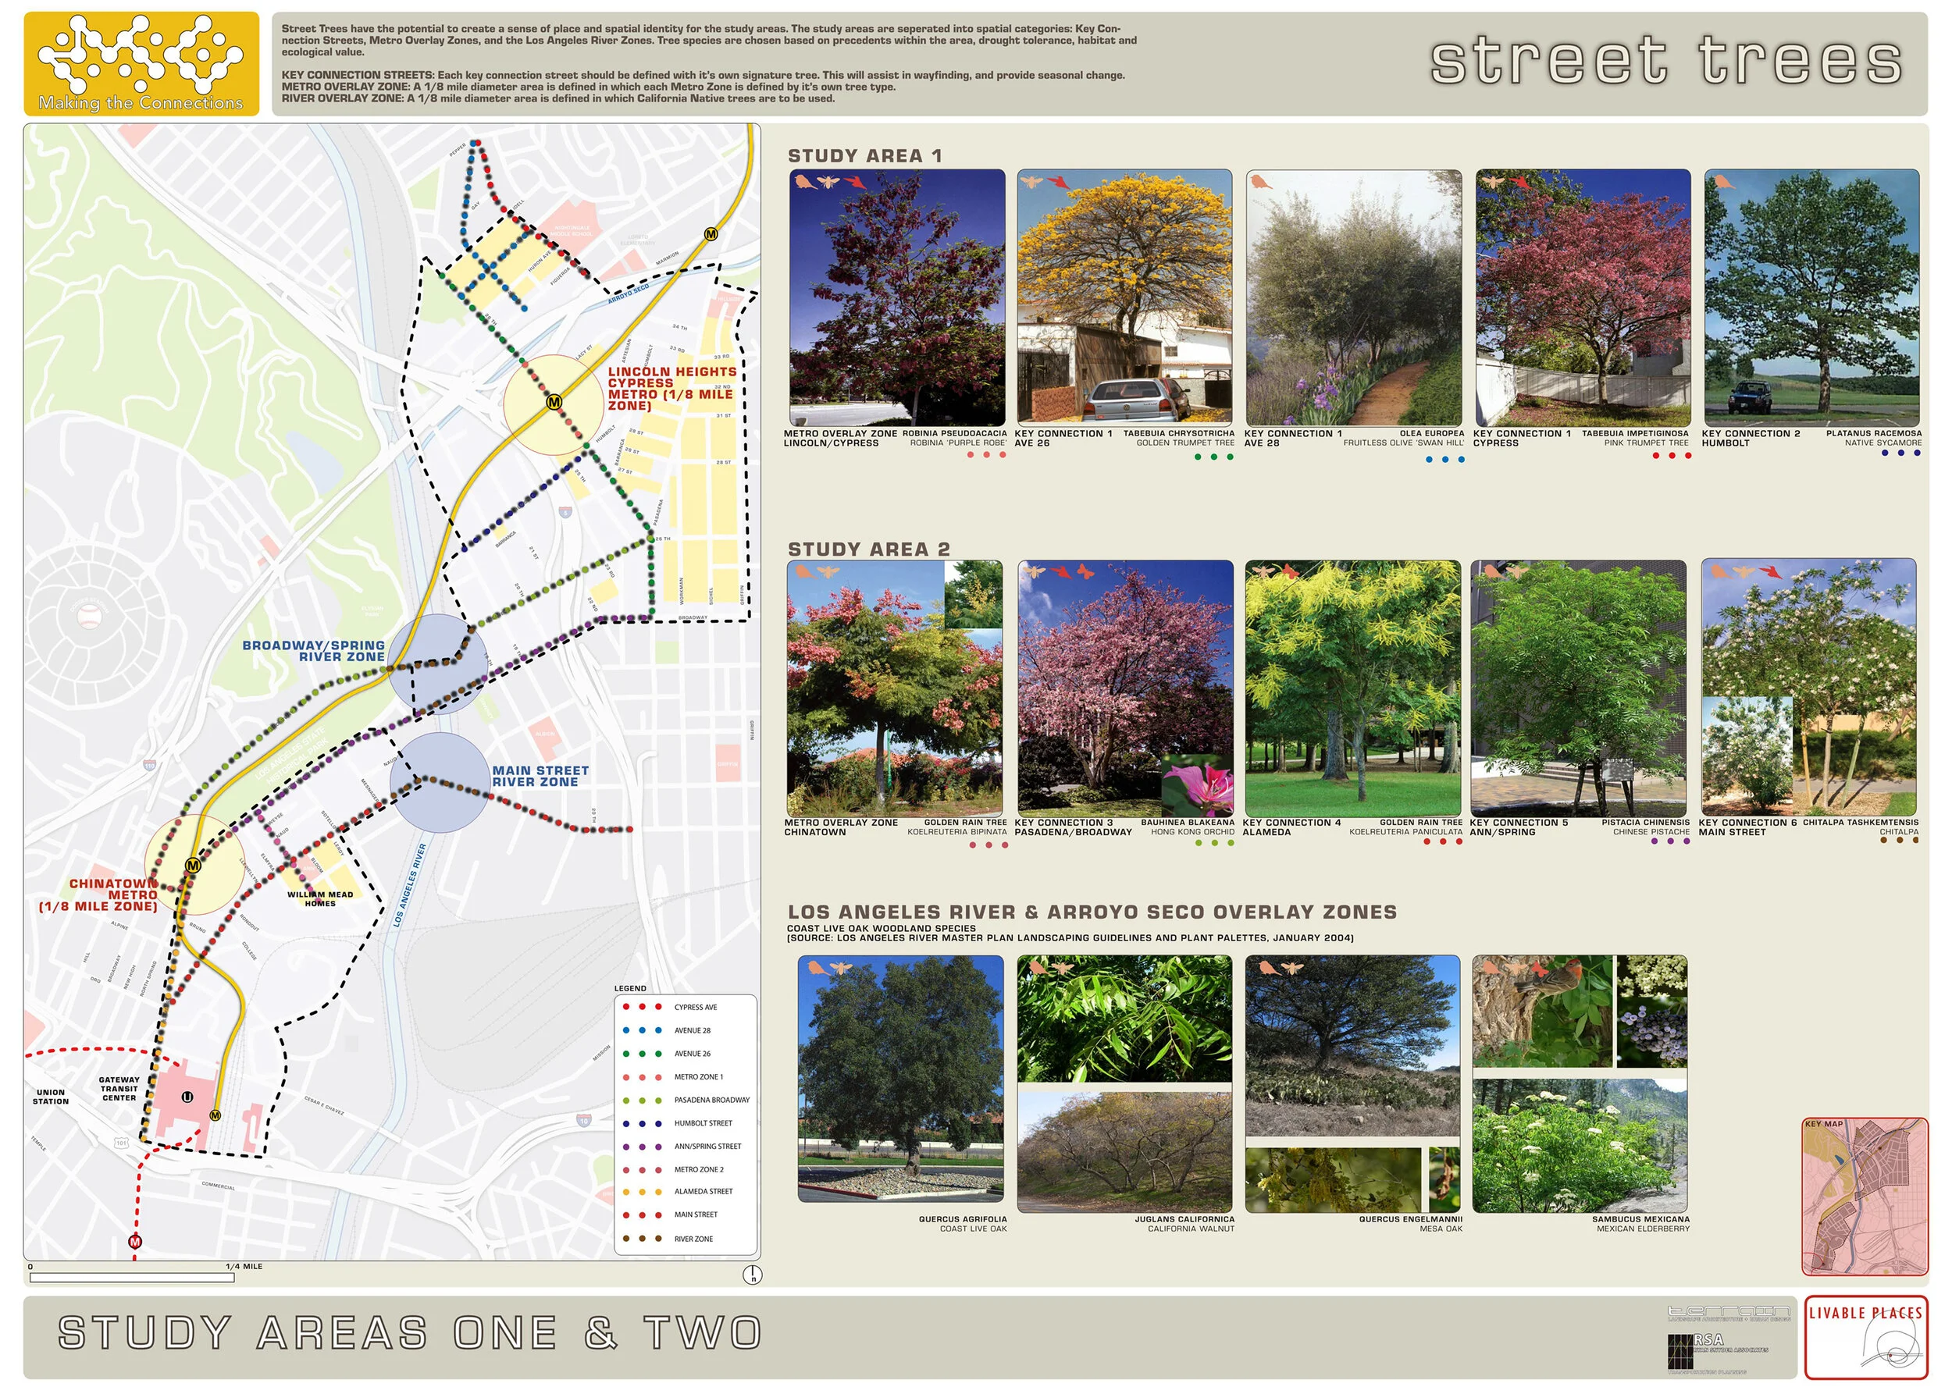Select the Coast Live Oak photo

click(x=900, y=1079)
